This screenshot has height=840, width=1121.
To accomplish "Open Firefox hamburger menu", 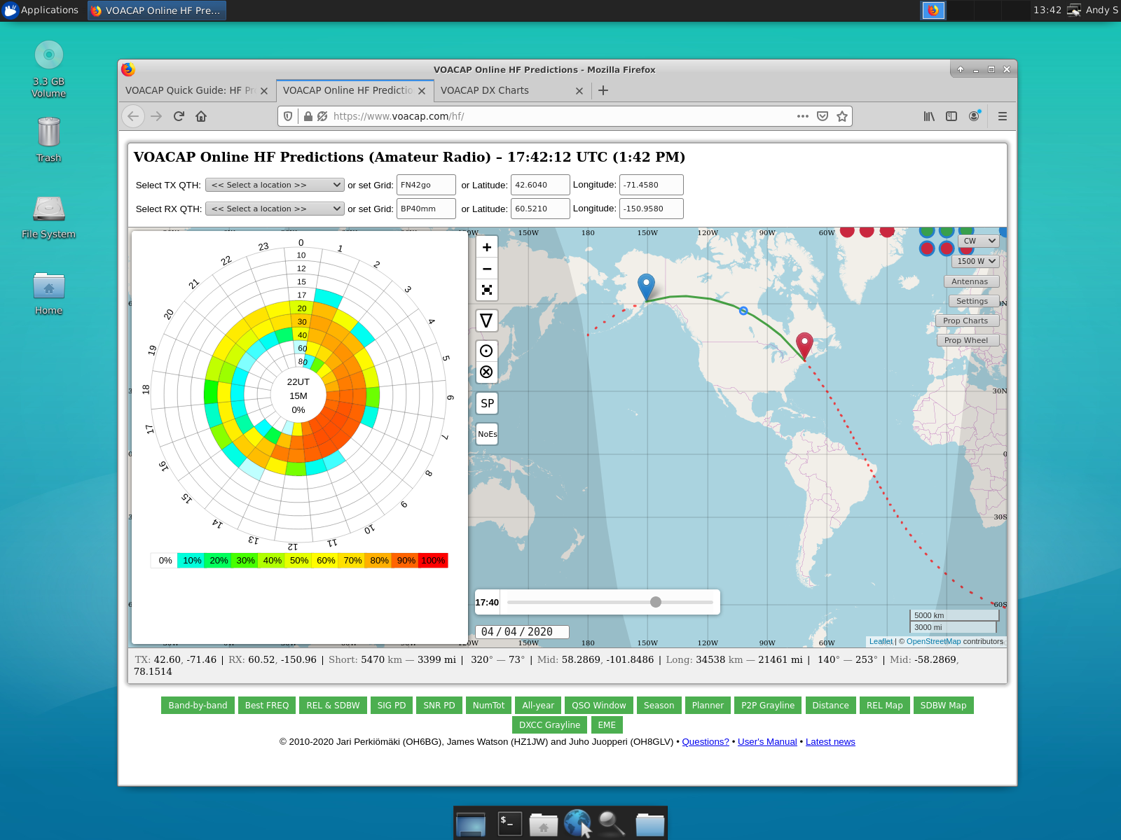I will pyautogui.click(x=1003, y=116).
